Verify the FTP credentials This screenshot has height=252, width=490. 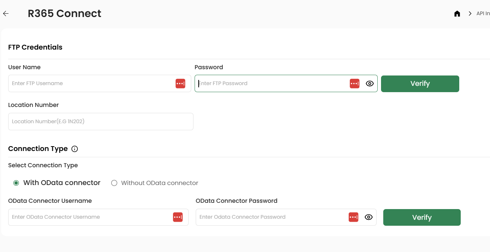[420, 84]
